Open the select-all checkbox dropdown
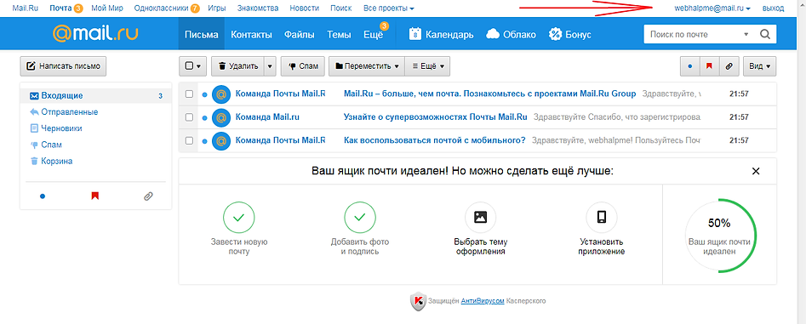 pos(192,66)
